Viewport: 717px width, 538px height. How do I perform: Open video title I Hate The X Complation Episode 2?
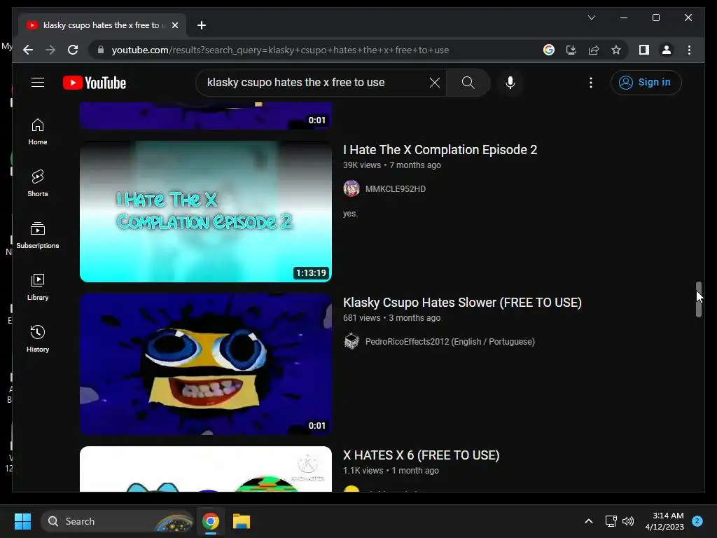[x=440, y=150]
